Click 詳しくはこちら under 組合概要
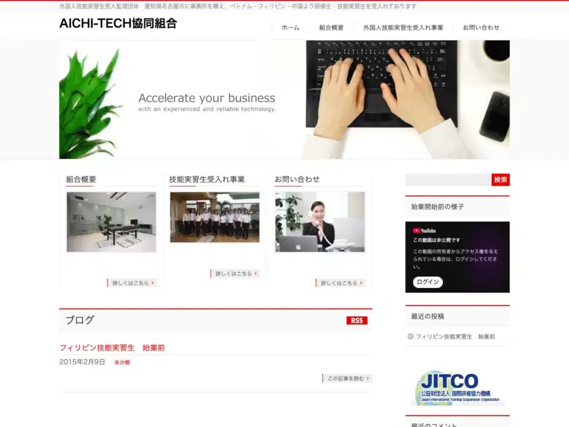This screenshot has height=427, width=569. pos(132,283)
